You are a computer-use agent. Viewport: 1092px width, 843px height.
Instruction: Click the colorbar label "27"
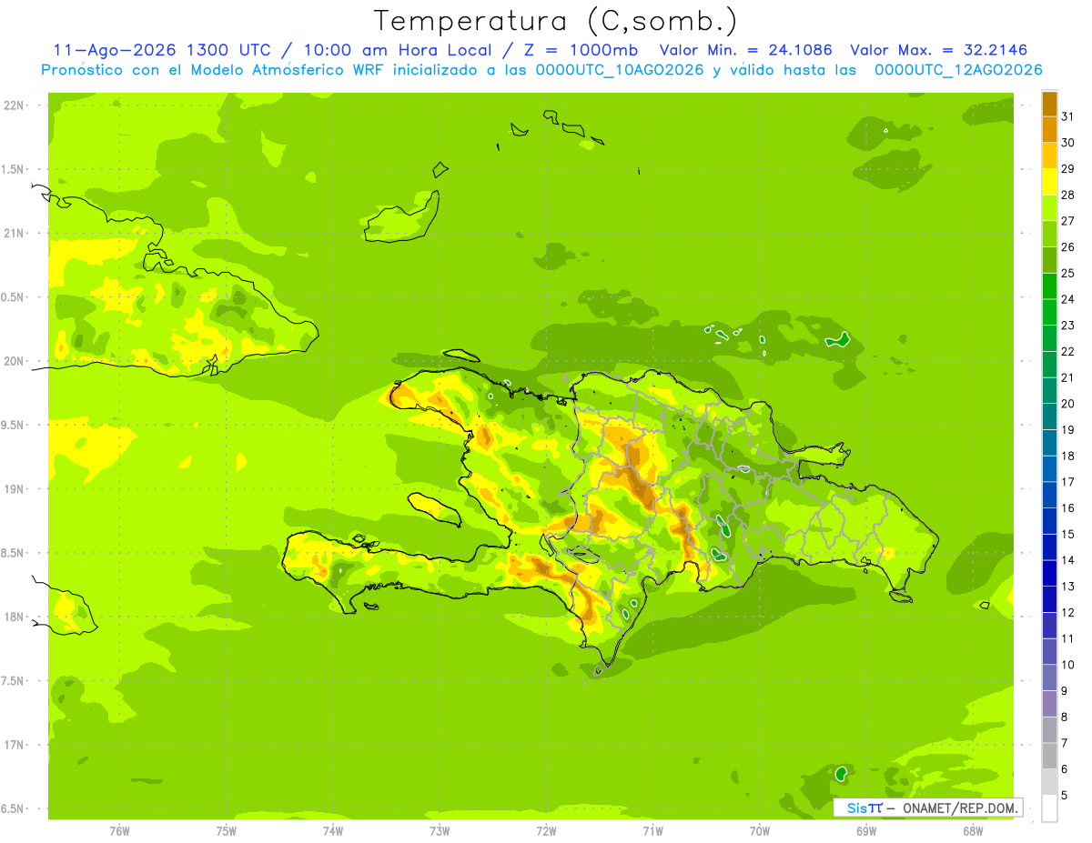(1067, 221)
